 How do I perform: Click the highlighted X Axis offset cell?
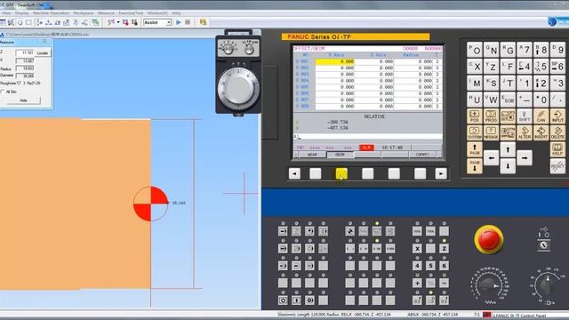335,61
